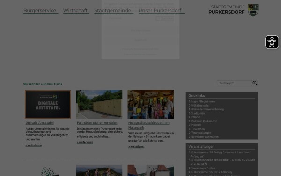
Task: Open the Honigschauschleudern group photo thumbnail
Action: 150,104
